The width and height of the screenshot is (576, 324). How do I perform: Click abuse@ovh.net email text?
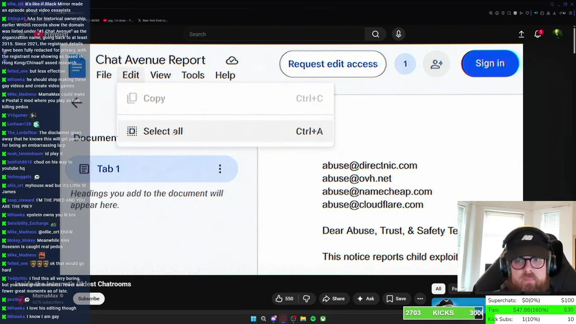[x=357, y=179]
